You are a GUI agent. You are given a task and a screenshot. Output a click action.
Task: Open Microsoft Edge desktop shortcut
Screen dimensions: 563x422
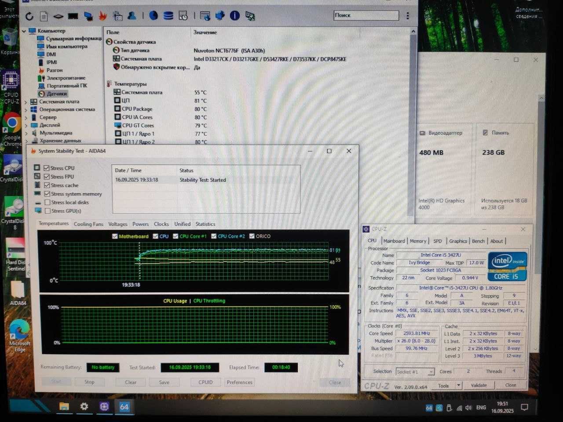coord(19,336)
